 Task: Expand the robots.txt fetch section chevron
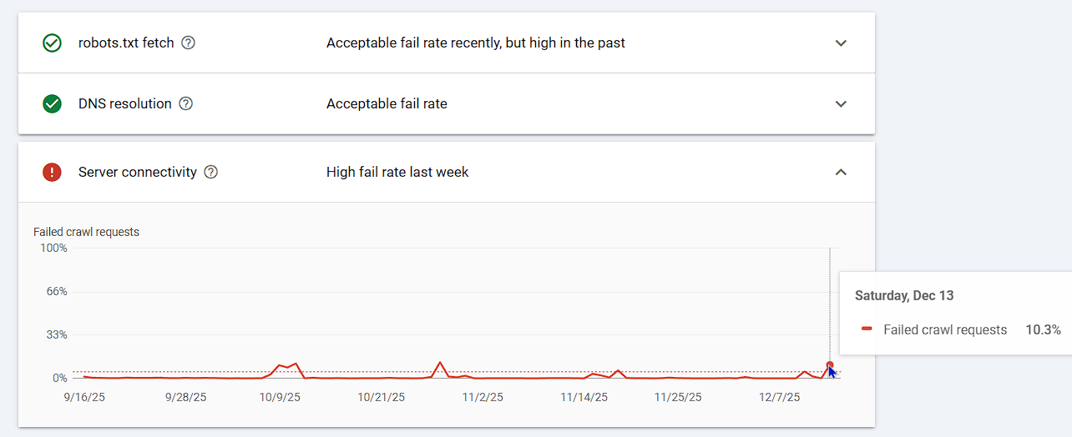(841, 43)
